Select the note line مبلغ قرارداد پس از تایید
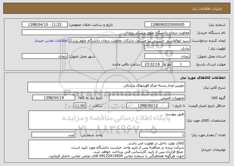 [x=138, y=152]
